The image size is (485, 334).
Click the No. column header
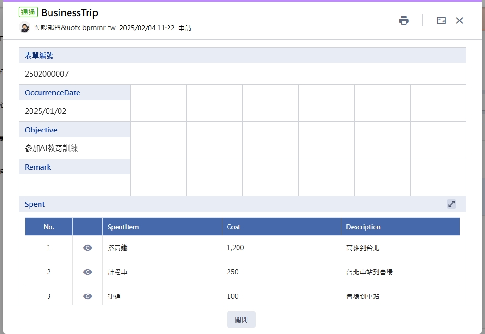(49, 227)
